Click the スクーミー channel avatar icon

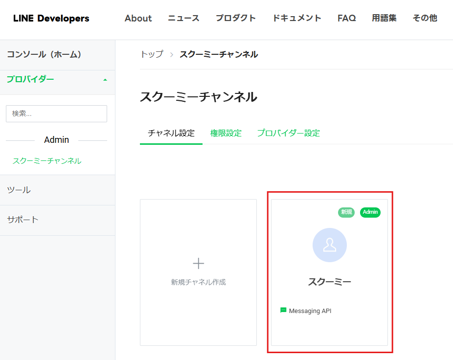329,245
